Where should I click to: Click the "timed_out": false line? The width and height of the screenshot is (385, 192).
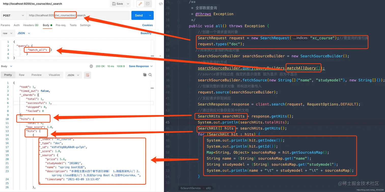(35, 91)
